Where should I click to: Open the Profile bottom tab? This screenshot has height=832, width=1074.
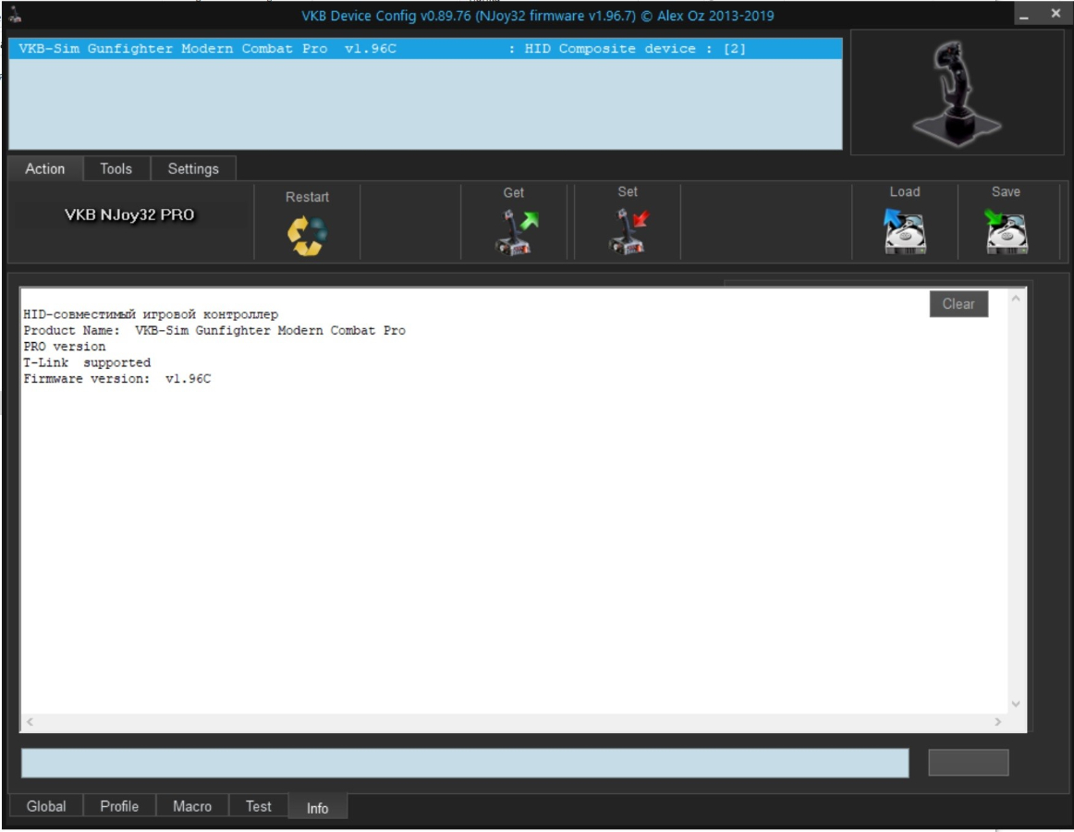119,806
